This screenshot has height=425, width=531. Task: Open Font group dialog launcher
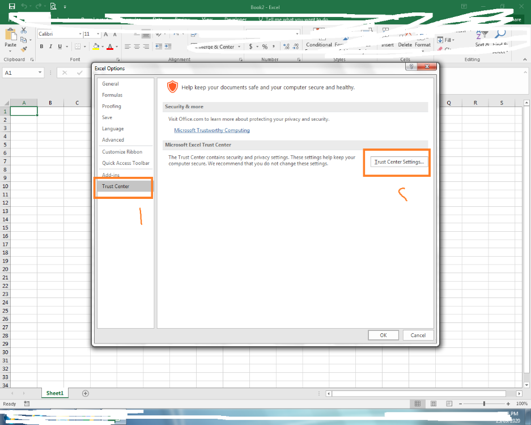click(x=118, y=59)
